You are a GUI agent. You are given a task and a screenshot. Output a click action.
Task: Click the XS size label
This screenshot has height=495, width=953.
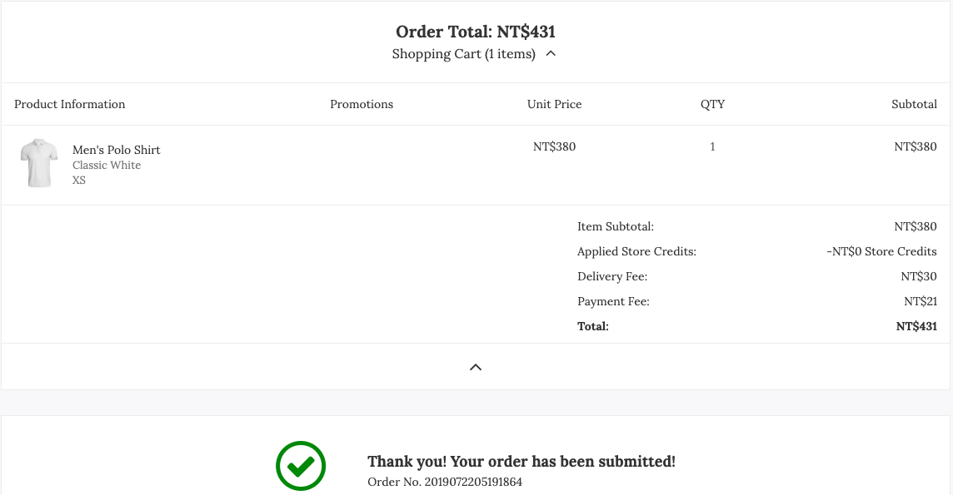(x=79, y=181)
